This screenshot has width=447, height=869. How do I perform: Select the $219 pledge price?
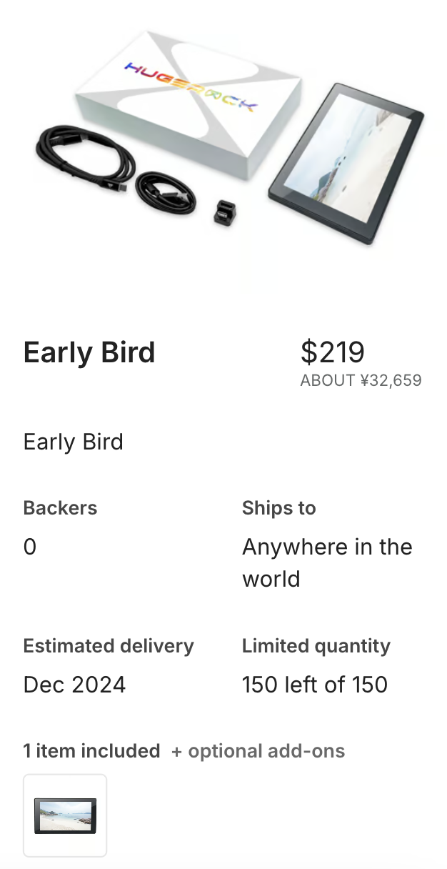tap(333, 352)
